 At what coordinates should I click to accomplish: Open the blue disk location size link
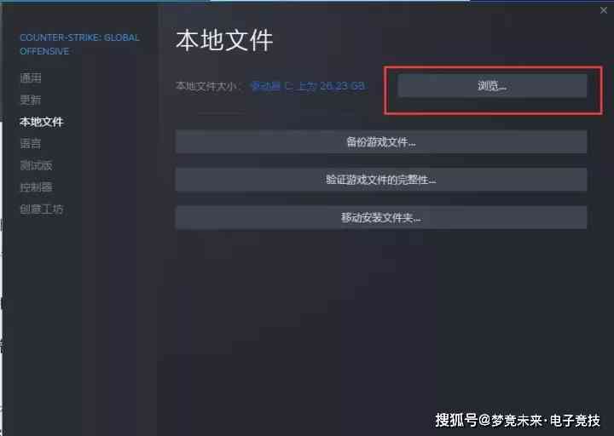tap(308, 86)
